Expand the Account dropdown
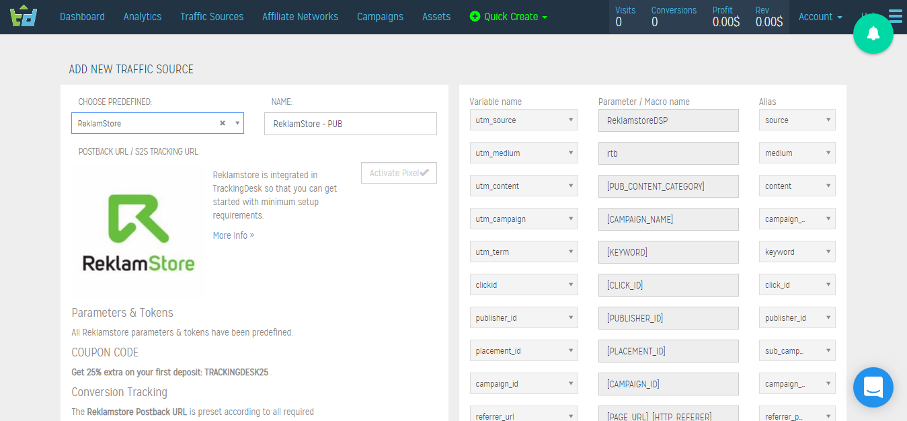The image size is (907, 421). [820, 17]
